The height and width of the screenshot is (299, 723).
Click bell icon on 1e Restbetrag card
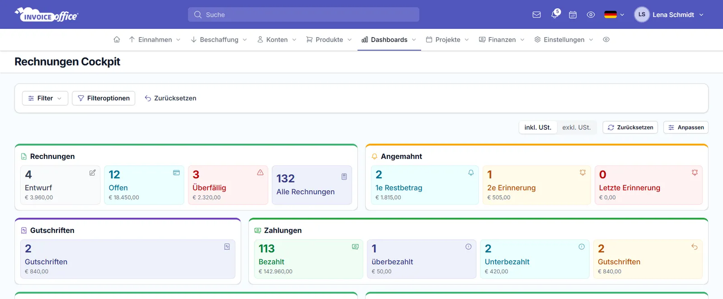(x=471, y=173)
